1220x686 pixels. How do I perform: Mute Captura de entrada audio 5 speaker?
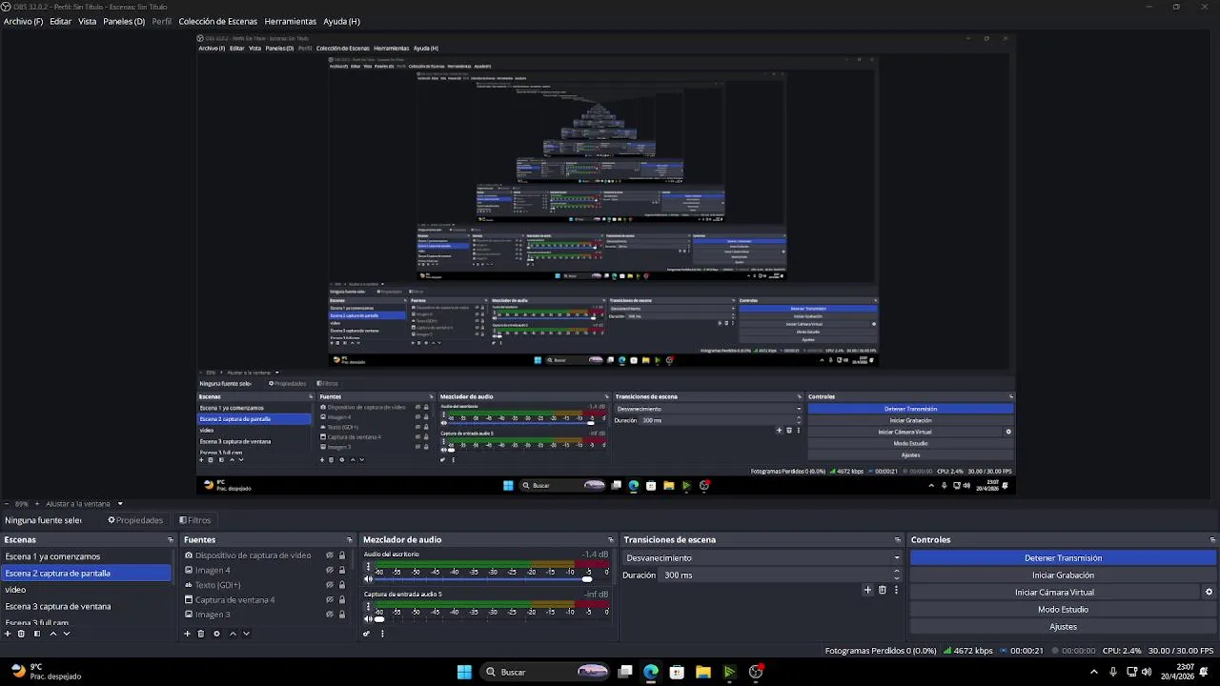click(x=369, y=619)
